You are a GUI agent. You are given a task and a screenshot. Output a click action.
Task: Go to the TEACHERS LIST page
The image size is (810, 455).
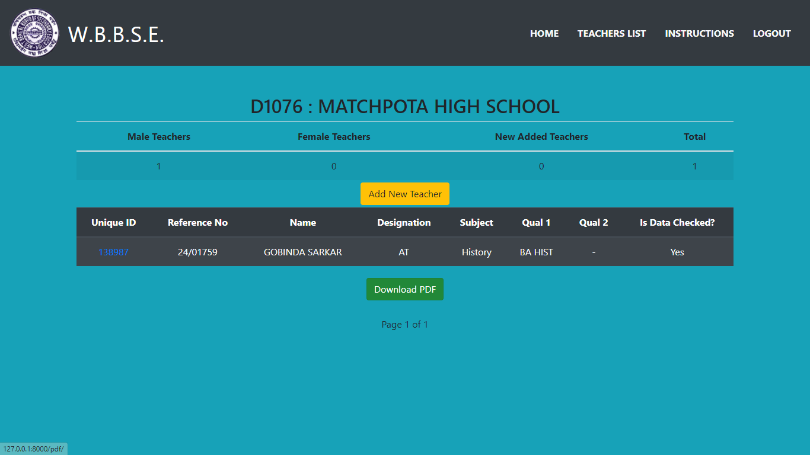click(611, 33)
